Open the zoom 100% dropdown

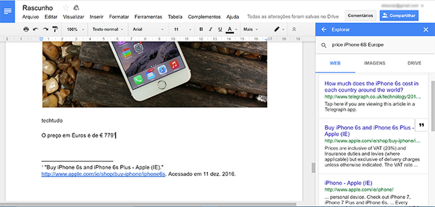click(x=76, y=30)
